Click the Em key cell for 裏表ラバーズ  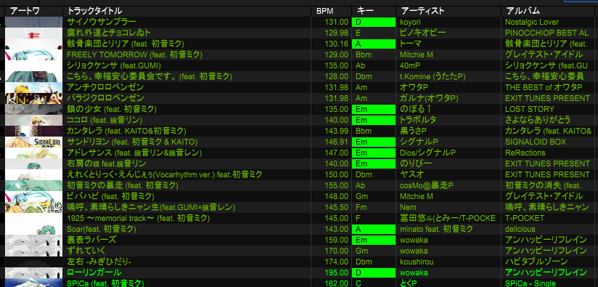(374, 240)
